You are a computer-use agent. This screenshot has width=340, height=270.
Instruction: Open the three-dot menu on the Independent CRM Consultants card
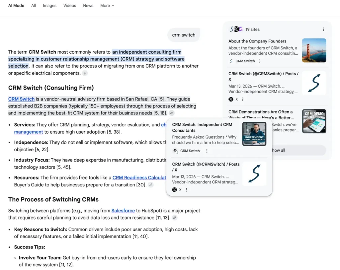[x=207, y=151]
